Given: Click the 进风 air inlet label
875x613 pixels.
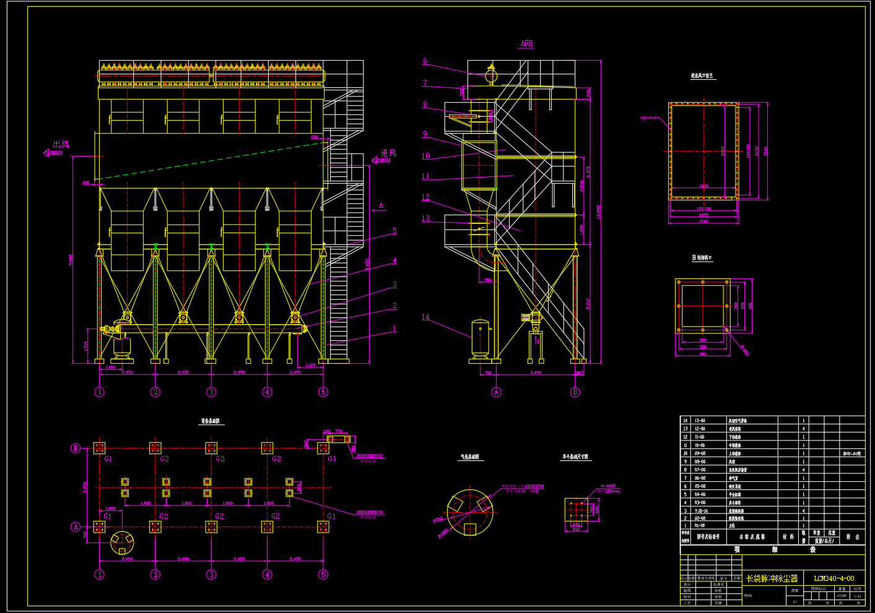Looking at the screenshot, I should [388, 152].
